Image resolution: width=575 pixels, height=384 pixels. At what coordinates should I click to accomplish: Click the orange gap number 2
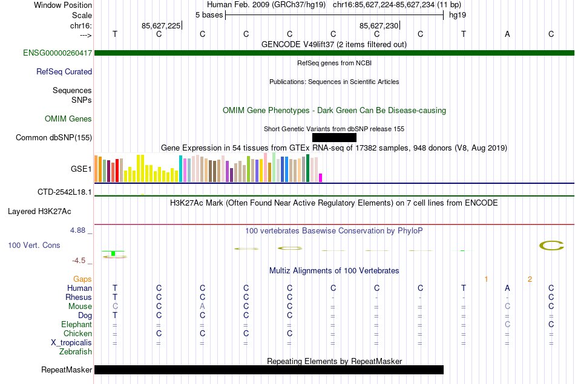pyautogui.click(x=530, y=279)
